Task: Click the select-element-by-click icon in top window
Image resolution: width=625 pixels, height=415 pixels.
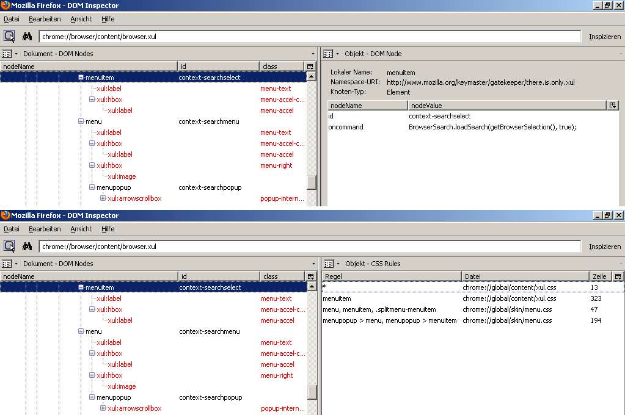Action: coord(9,36)
